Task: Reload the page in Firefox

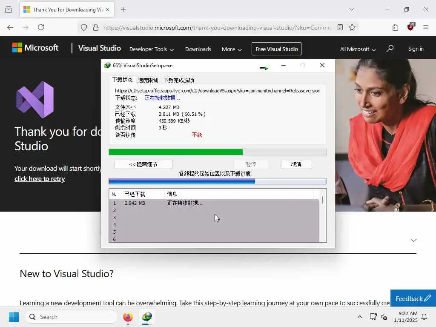Action: (x=41, y=27)
